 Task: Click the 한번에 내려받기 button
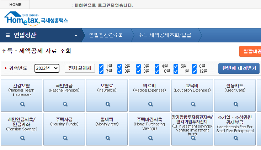239,68
